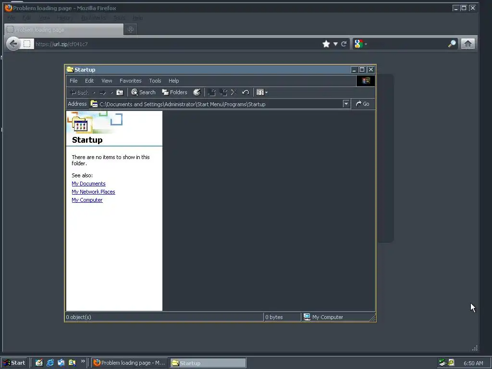Click the 0 object(s) status text

pyautogui.click(x=78, y=317)
